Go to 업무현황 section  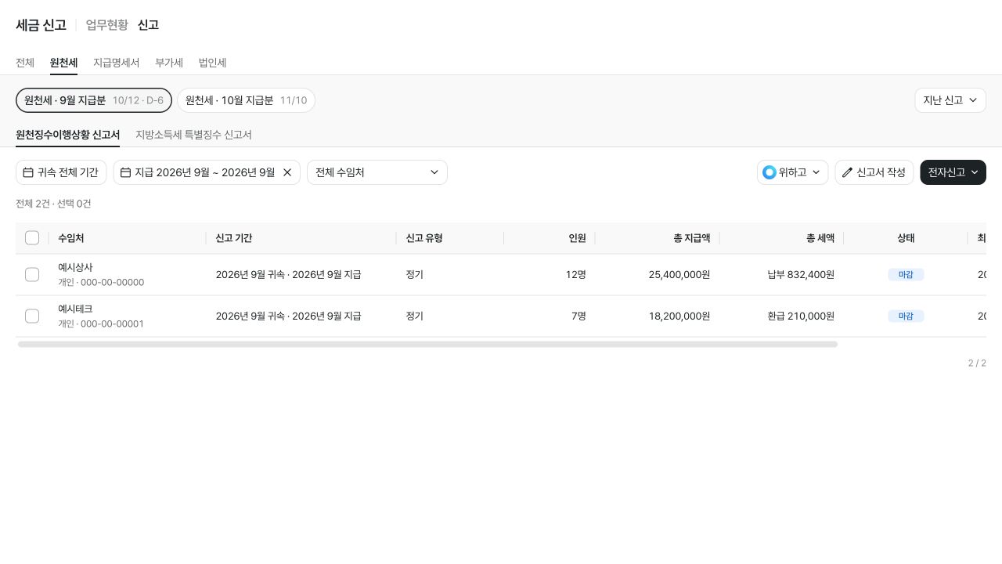coord(107,25)
